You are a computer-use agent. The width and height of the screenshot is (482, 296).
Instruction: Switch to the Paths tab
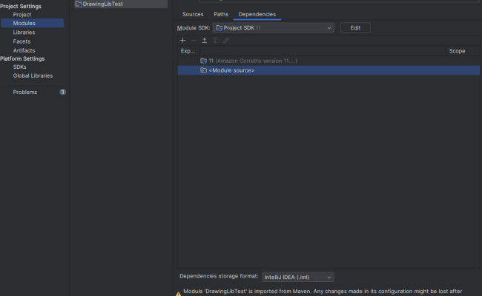click(x=221, y=14)
